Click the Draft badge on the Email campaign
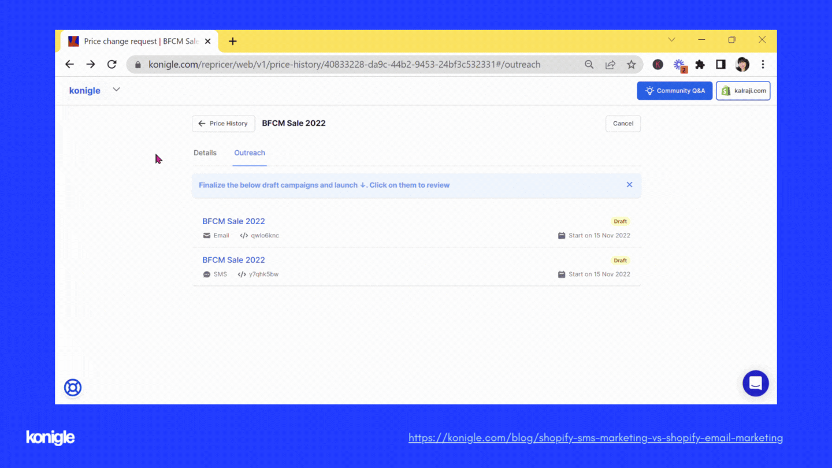This screenshot has height=468, width=832. 621,221
